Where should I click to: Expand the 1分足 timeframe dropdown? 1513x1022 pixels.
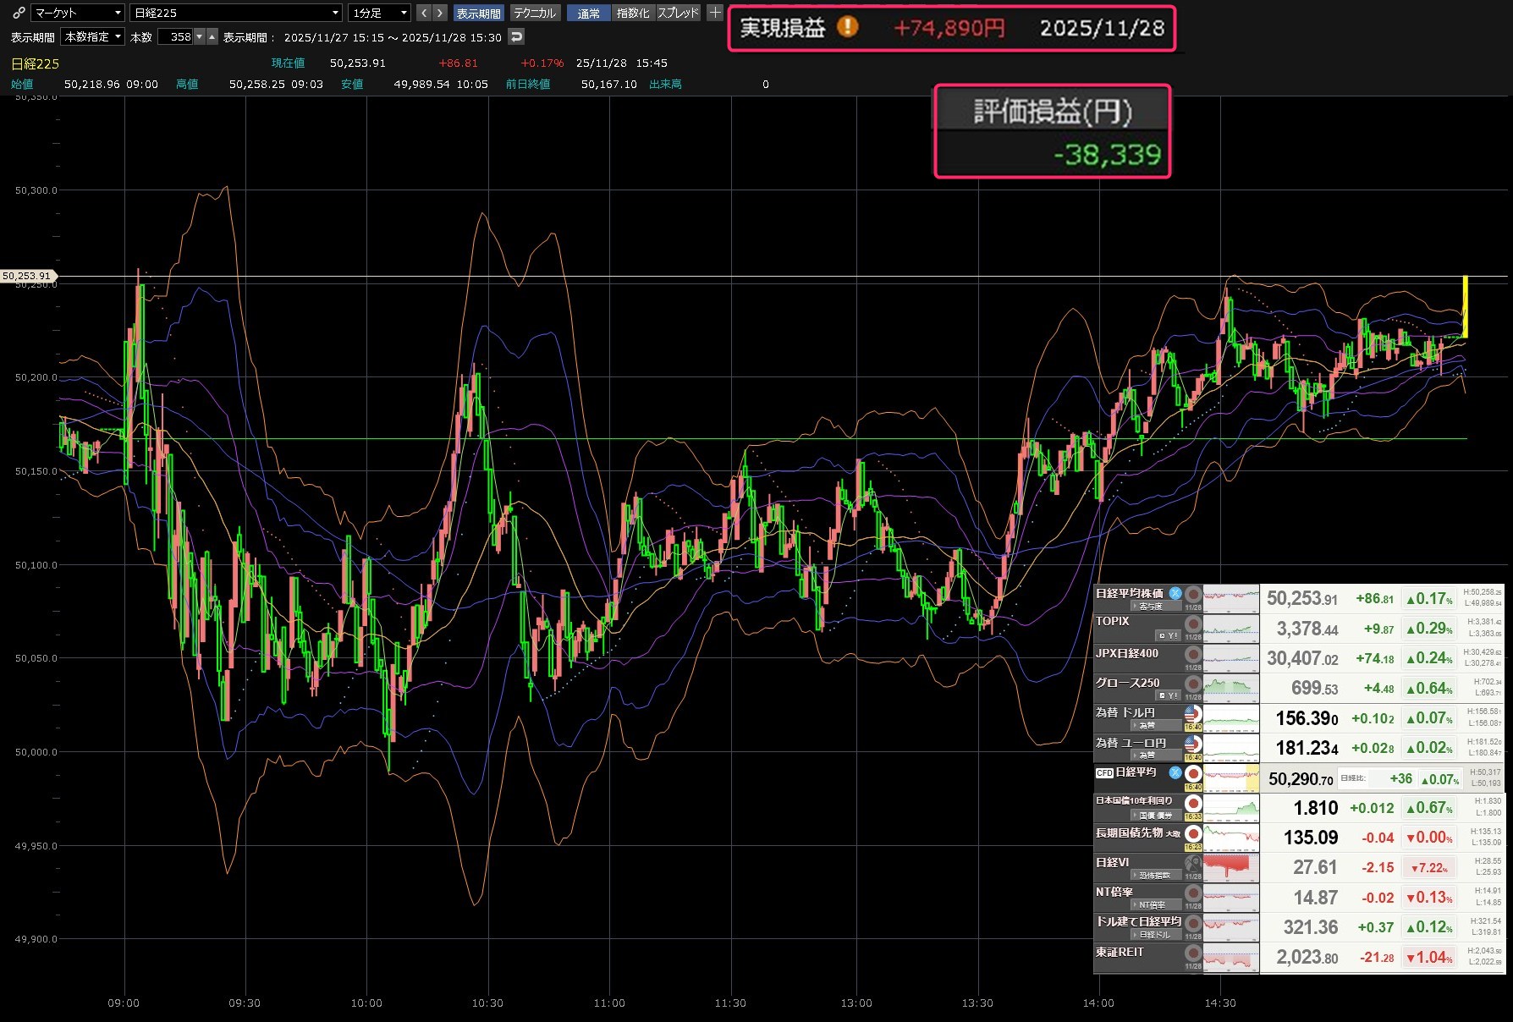[x=380, y=13]
